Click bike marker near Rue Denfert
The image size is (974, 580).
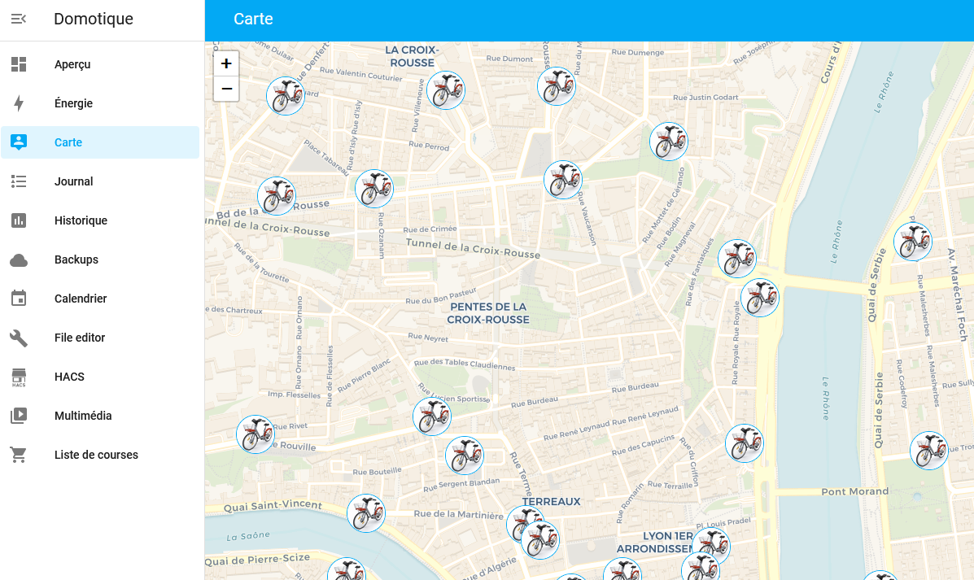pyautogui.click(x=286, y=96)
